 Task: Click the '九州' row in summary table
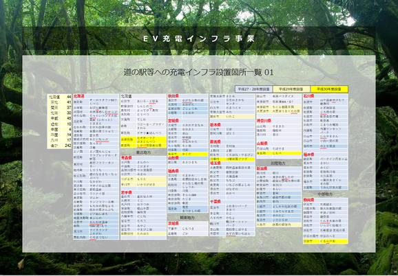pyautogui.click(x=59, y=140)
